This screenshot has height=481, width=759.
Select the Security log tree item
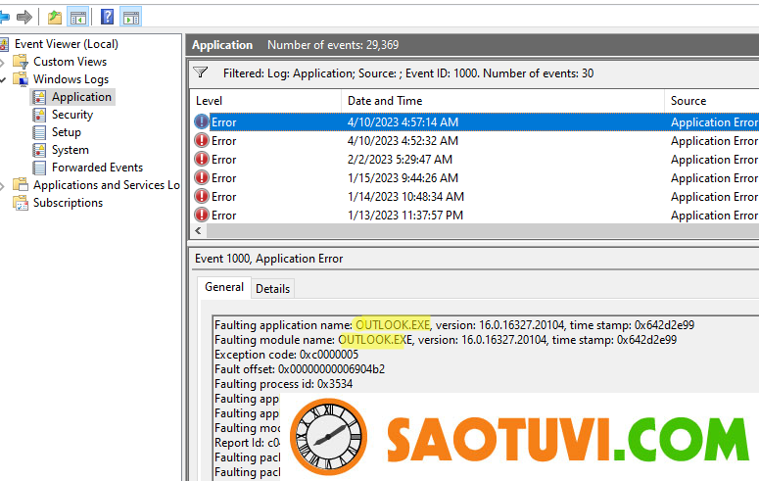pos(72,115)
